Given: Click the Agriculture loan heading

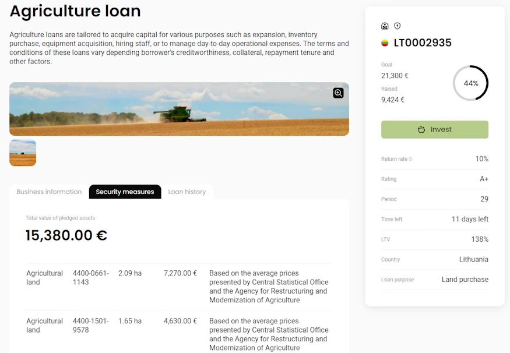Looking at the screenshot, I should coord(75,11).
